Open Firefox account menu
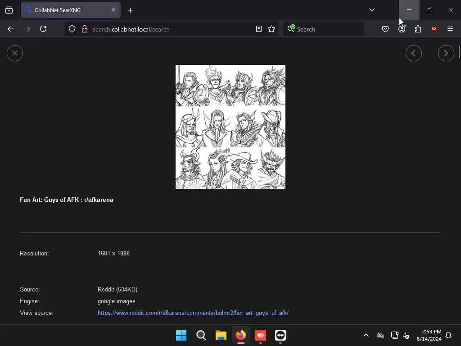Viewport: 461px width, 346px height. coord(402,29)
